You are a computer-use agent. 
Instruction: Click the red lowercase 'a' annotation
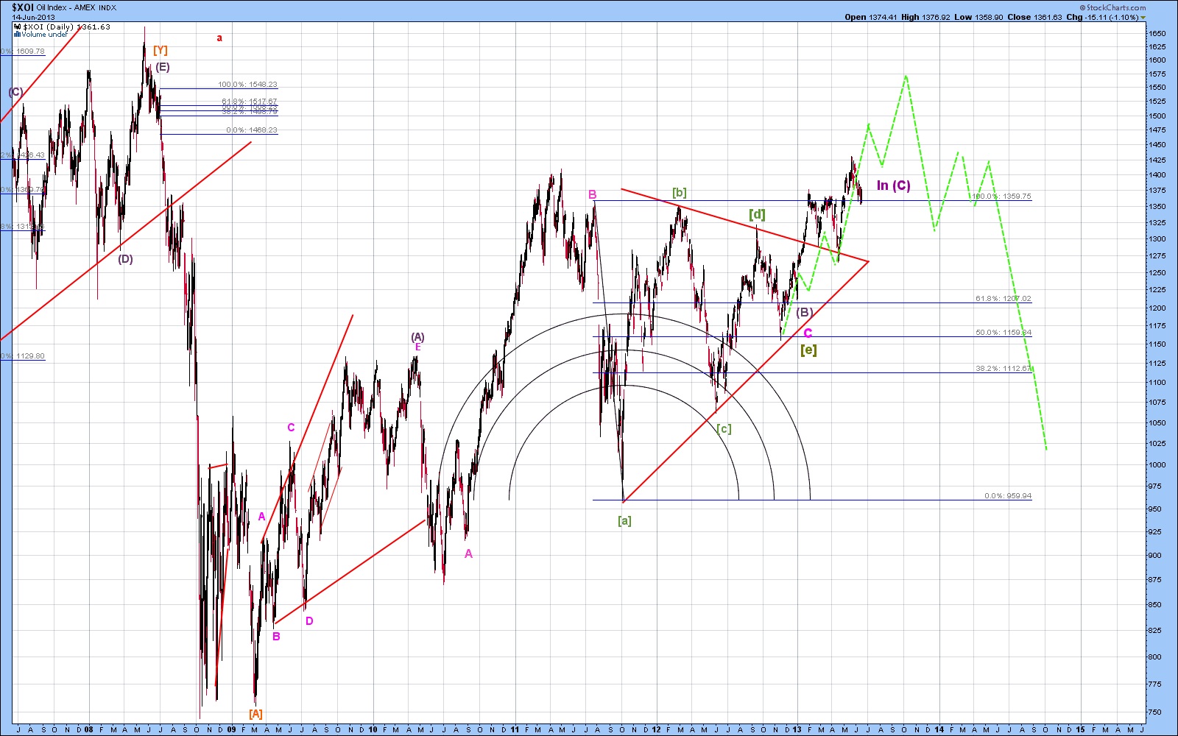point(219,38)
